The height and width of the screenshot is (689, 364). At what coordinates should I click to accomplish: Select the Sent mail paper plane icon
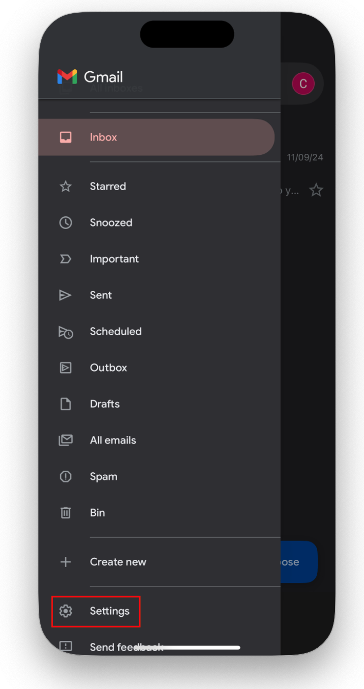click(x=65, y=295)
